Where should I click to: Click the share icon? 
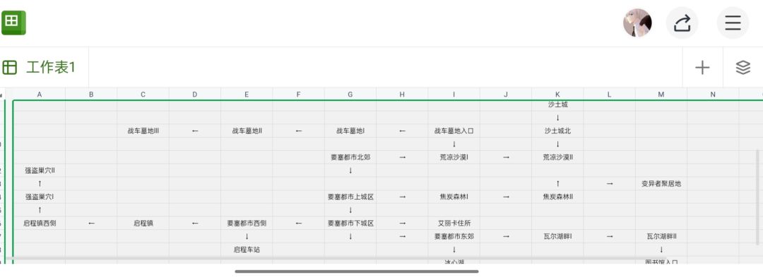click(x=682, y=23)
